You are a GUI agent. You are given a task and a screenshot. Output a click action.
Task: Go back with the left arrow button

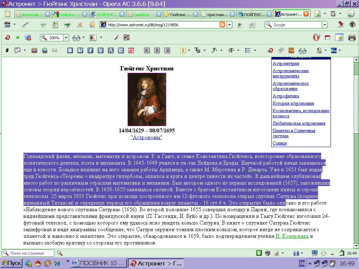(x=43, y=25)
